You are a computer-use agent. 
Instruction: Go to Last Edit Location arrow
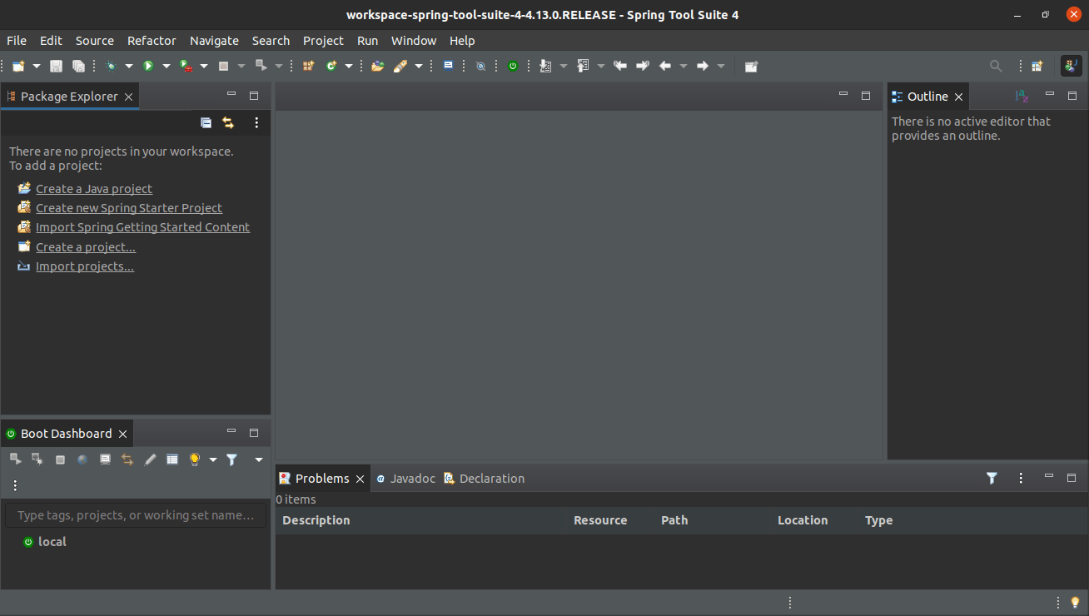pos(620,66)
